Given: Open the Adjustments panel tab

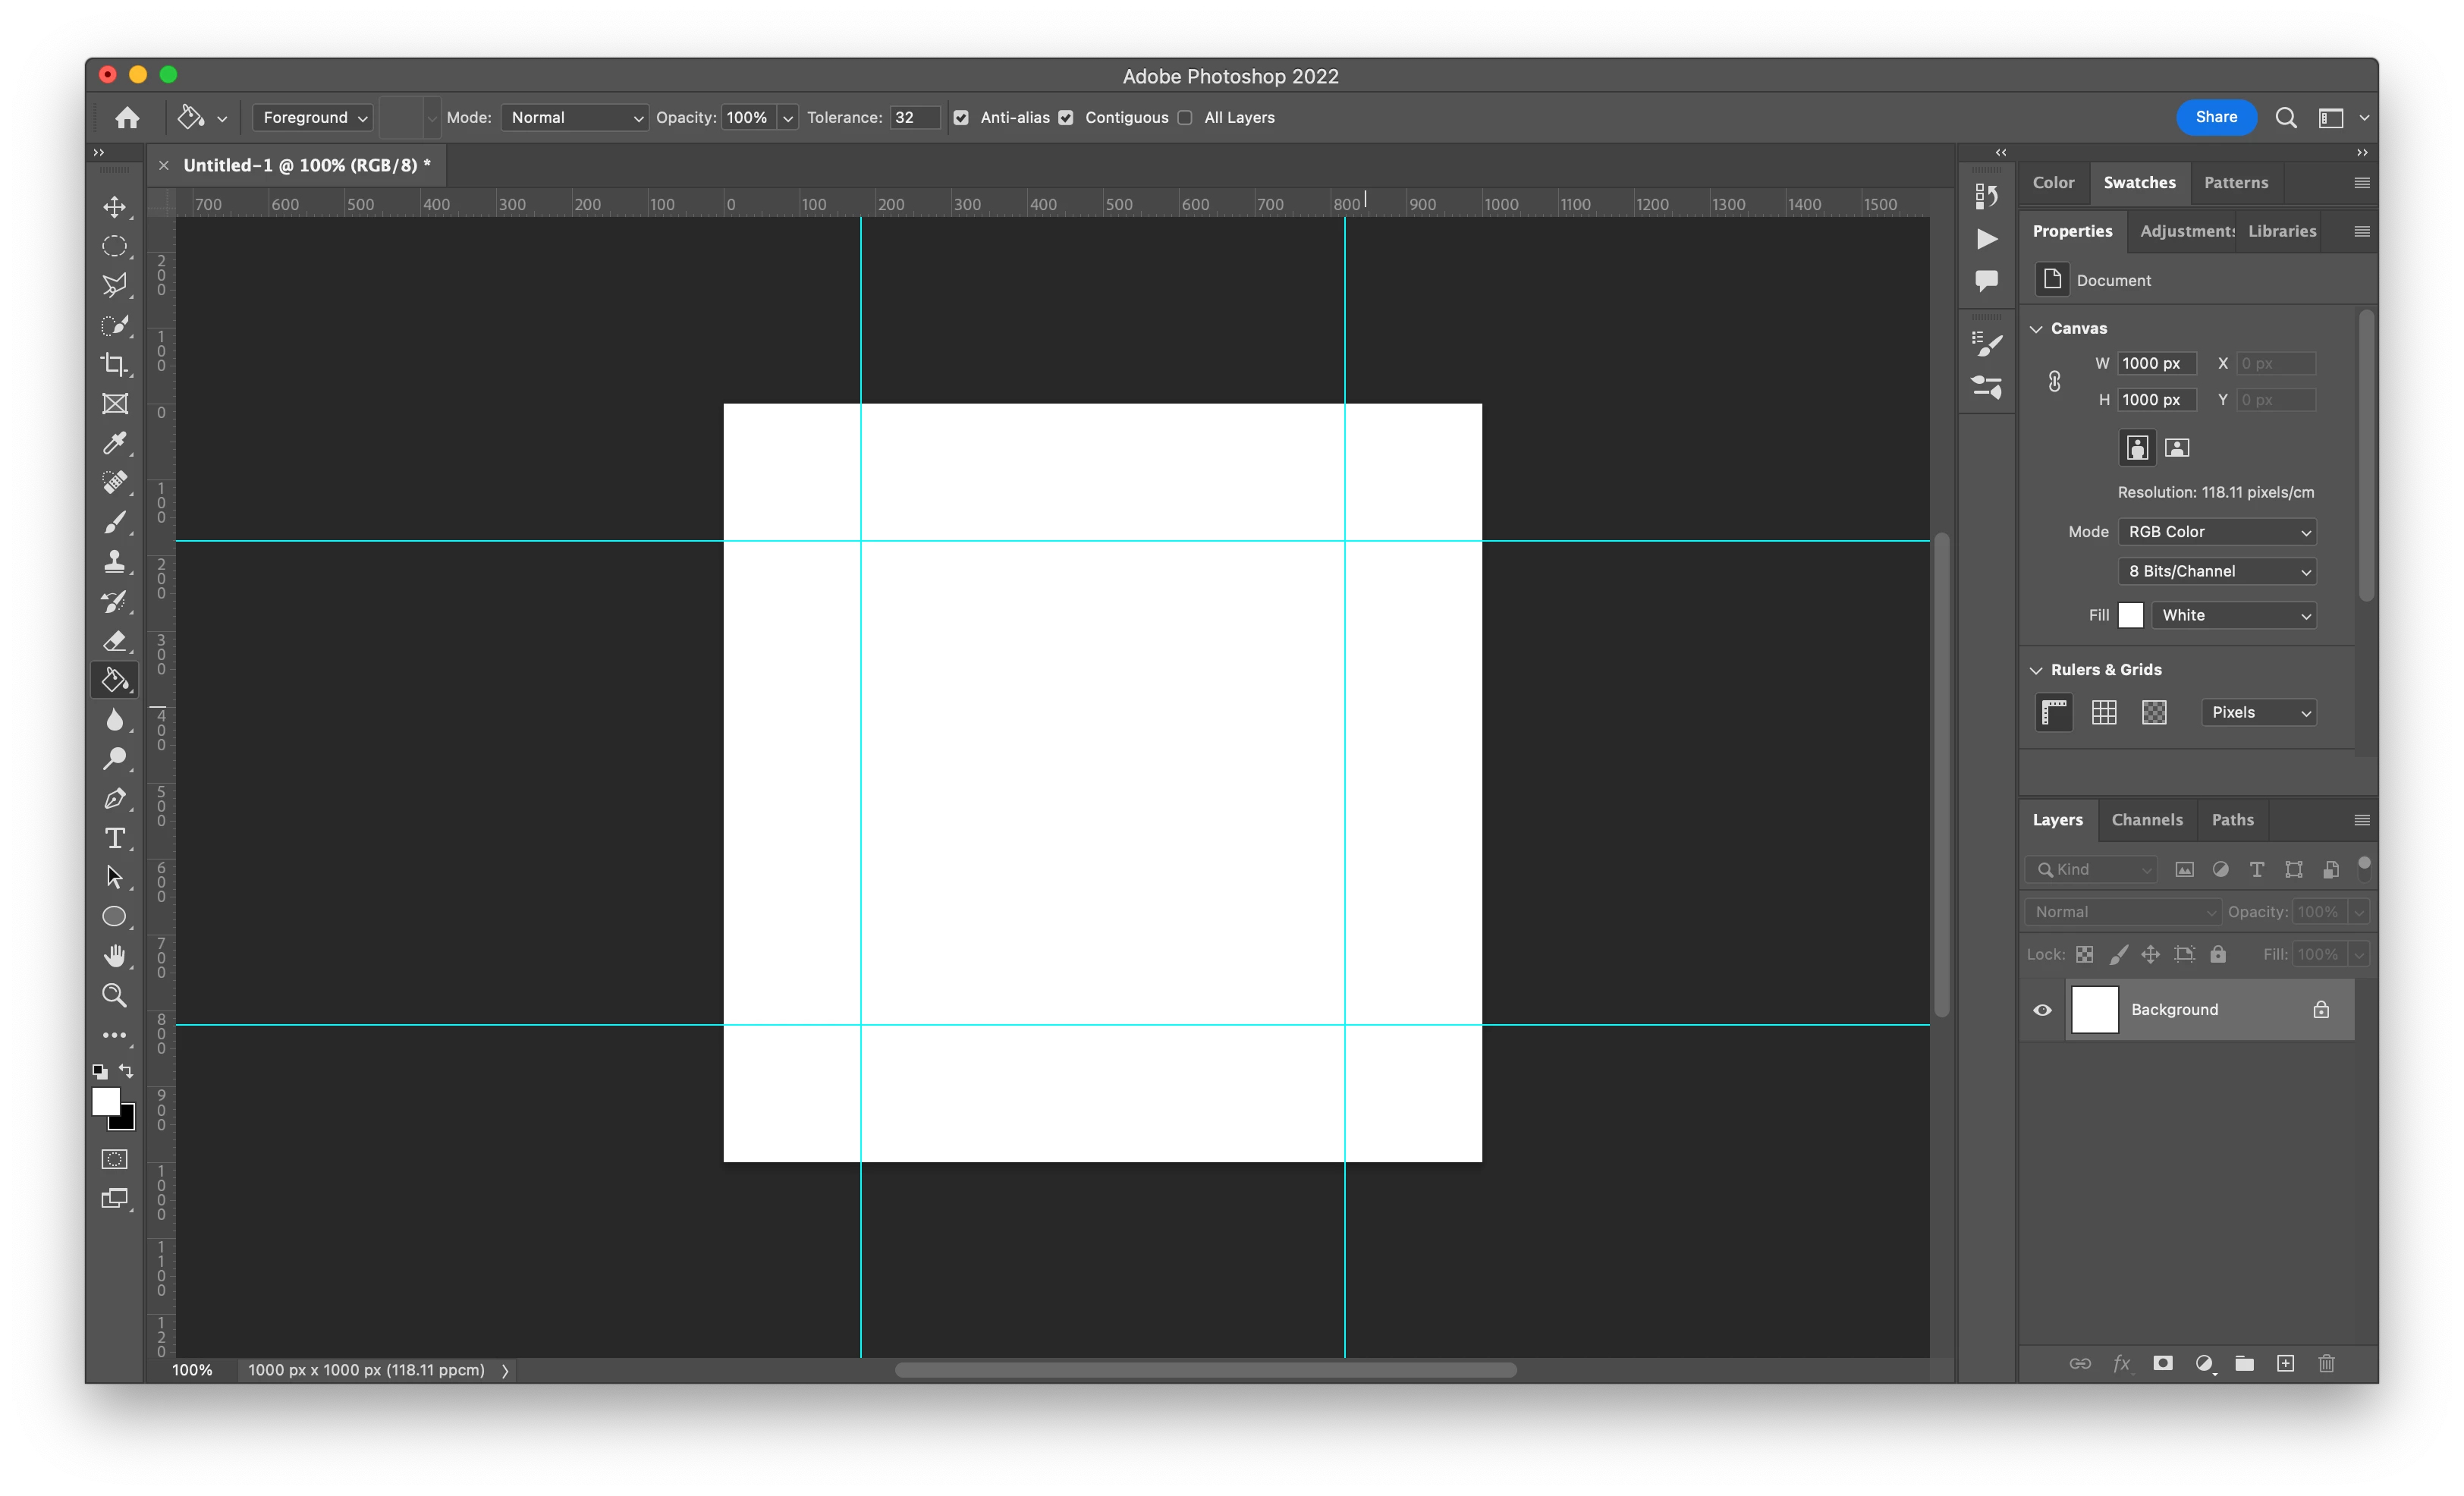Looking at the screenshot, I should pyautogui.click(x=2186, y=231).
